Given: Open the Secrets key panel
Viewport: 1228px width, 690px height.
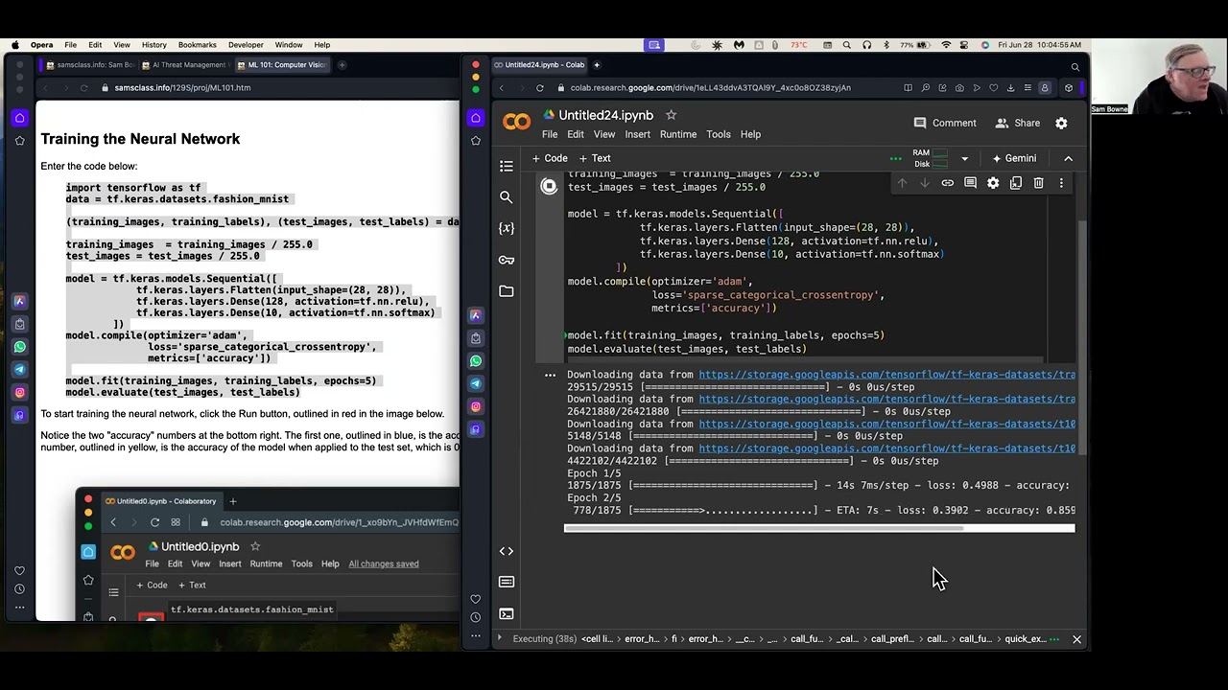Looking at the screenshot, I should (x=507, y=260).
